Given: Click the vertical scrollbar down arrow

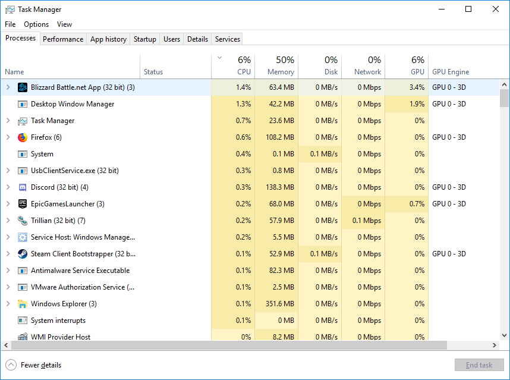Looking at the screenshot, I should [504, 335].
